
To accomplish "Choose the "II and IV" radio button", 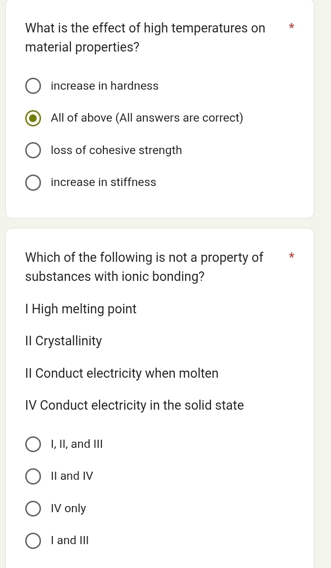I will click(x=33, y=476).
